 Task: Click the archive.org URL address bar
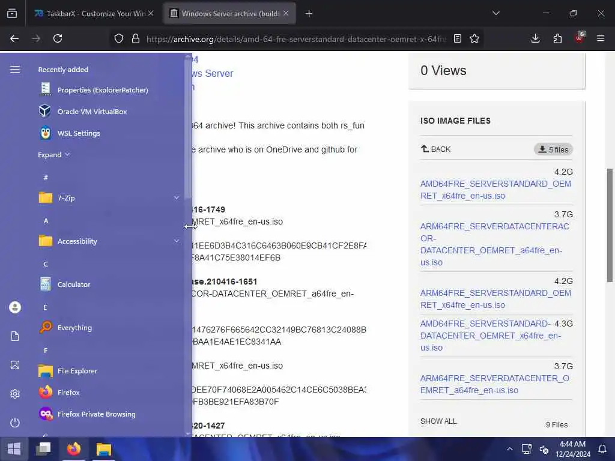296,39
